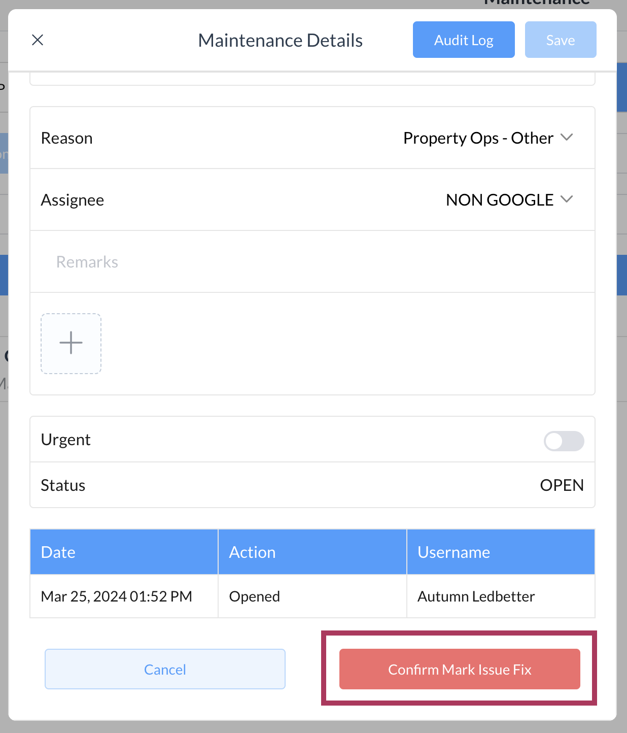Expand the Reason chevron arrow

click(x=567, y=138)
